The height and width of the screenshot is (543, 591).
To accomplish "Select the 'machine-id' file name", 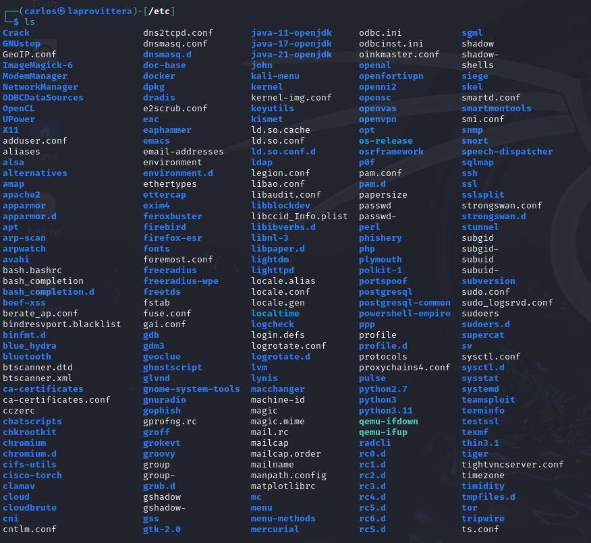I will tap(278, 399).
